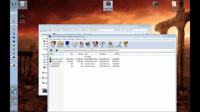200x112 pixels.
Task: Click the SFX toolbar icon
Action: 126,44
